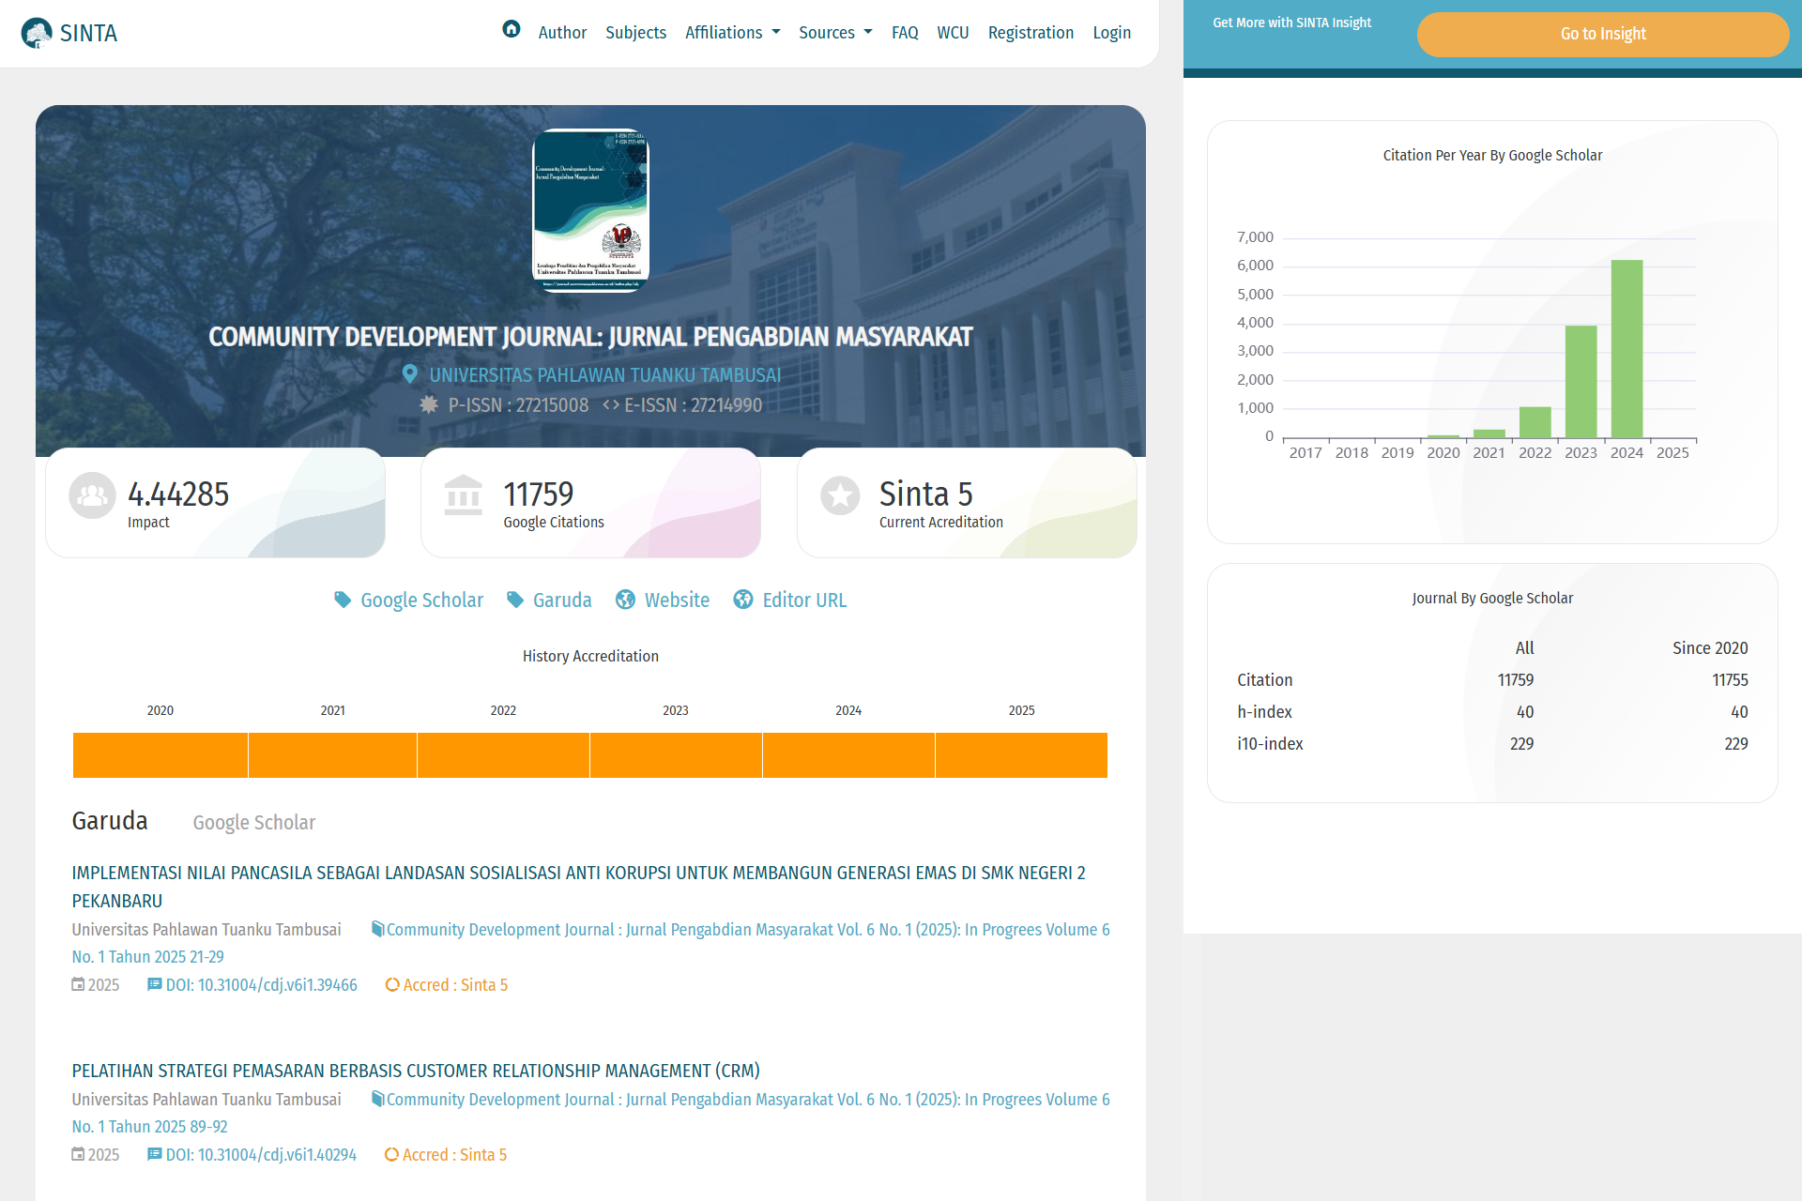Expand the Sources dropdown
Image resolution: width=1802 pixels, height=1201 pixels.
[x=835, y=33]
